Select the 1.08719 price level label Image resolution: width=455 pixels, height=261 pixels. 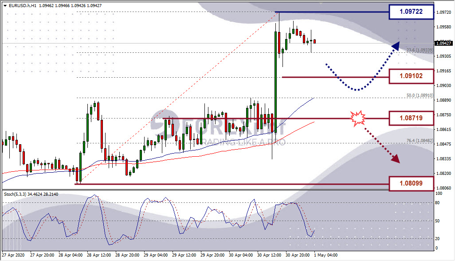tap(411, 118)
